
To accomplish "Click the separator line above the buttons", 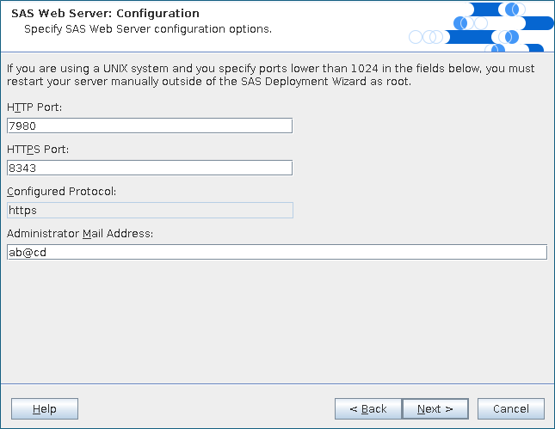I will [x=275, y=383].
